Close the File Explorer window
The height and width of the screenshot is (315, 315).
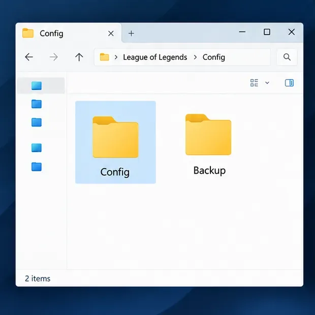point(292,32)
